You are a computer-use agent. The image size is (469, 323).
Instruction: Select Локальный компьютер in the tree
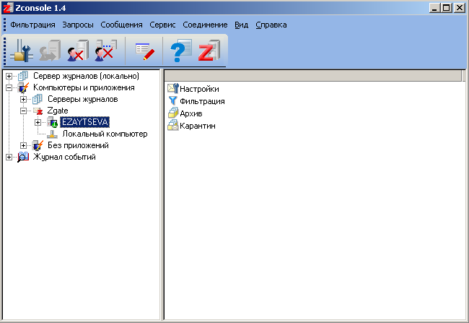[105, 134]
